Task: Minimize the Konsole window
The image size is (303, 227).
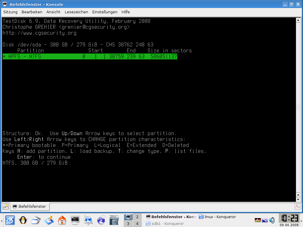Action: (x=285, y=4)
